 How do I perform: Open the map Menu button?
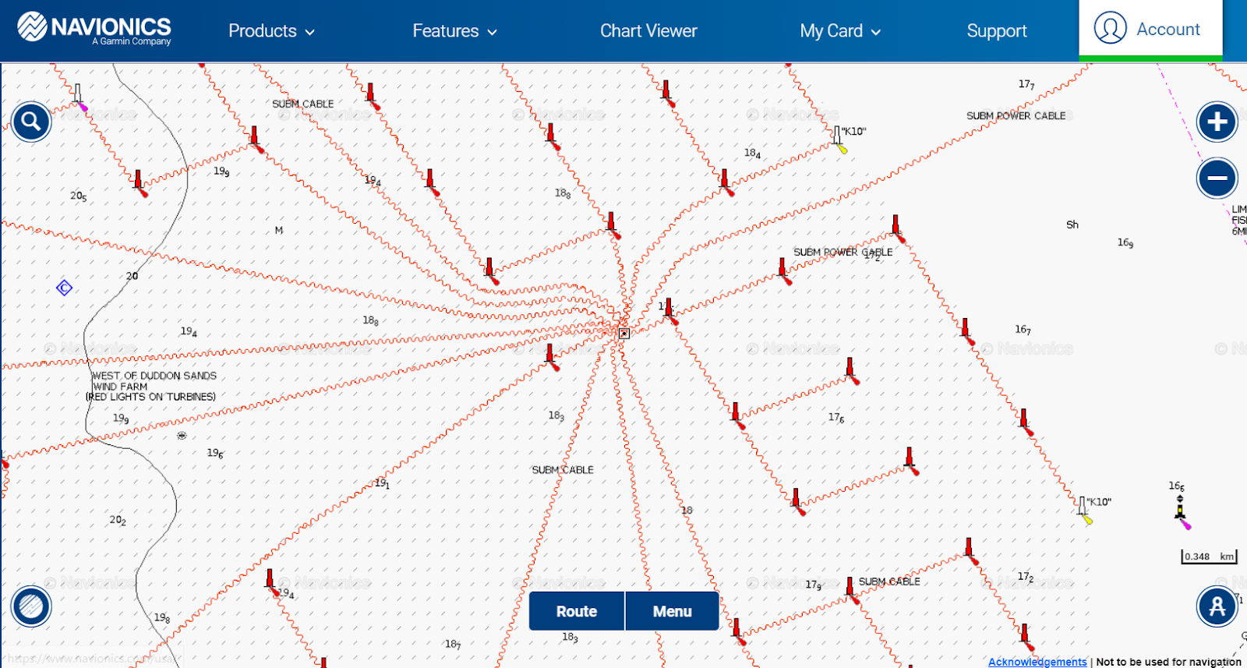672,611
